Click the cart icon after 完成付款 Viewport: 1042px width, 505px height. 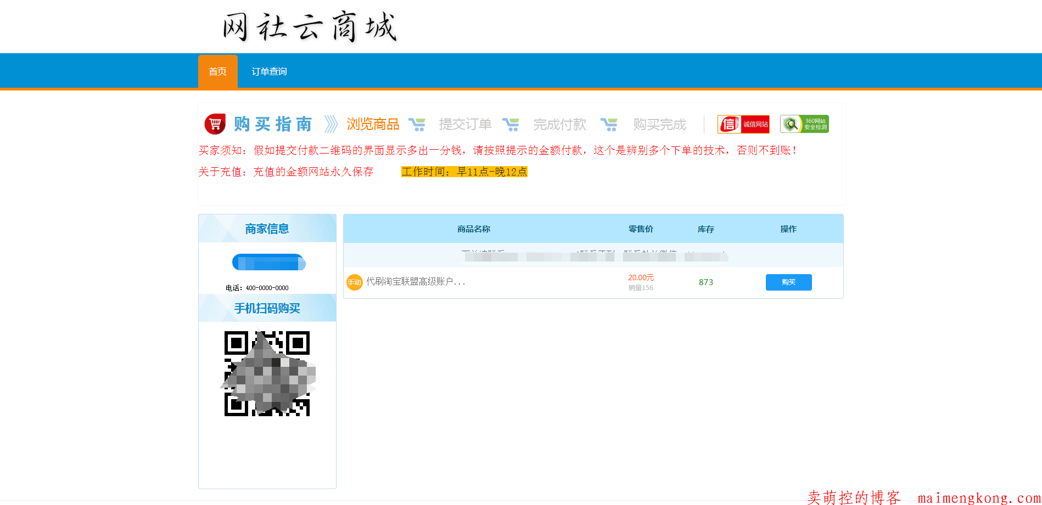pos(609,124)
